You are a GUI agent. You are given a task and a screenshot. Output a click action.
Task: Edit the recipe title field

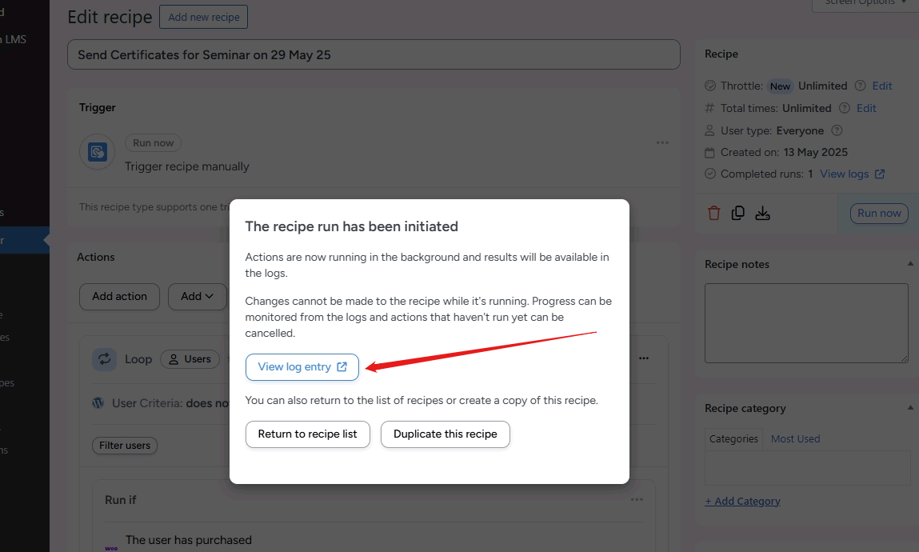click(374, 54)
